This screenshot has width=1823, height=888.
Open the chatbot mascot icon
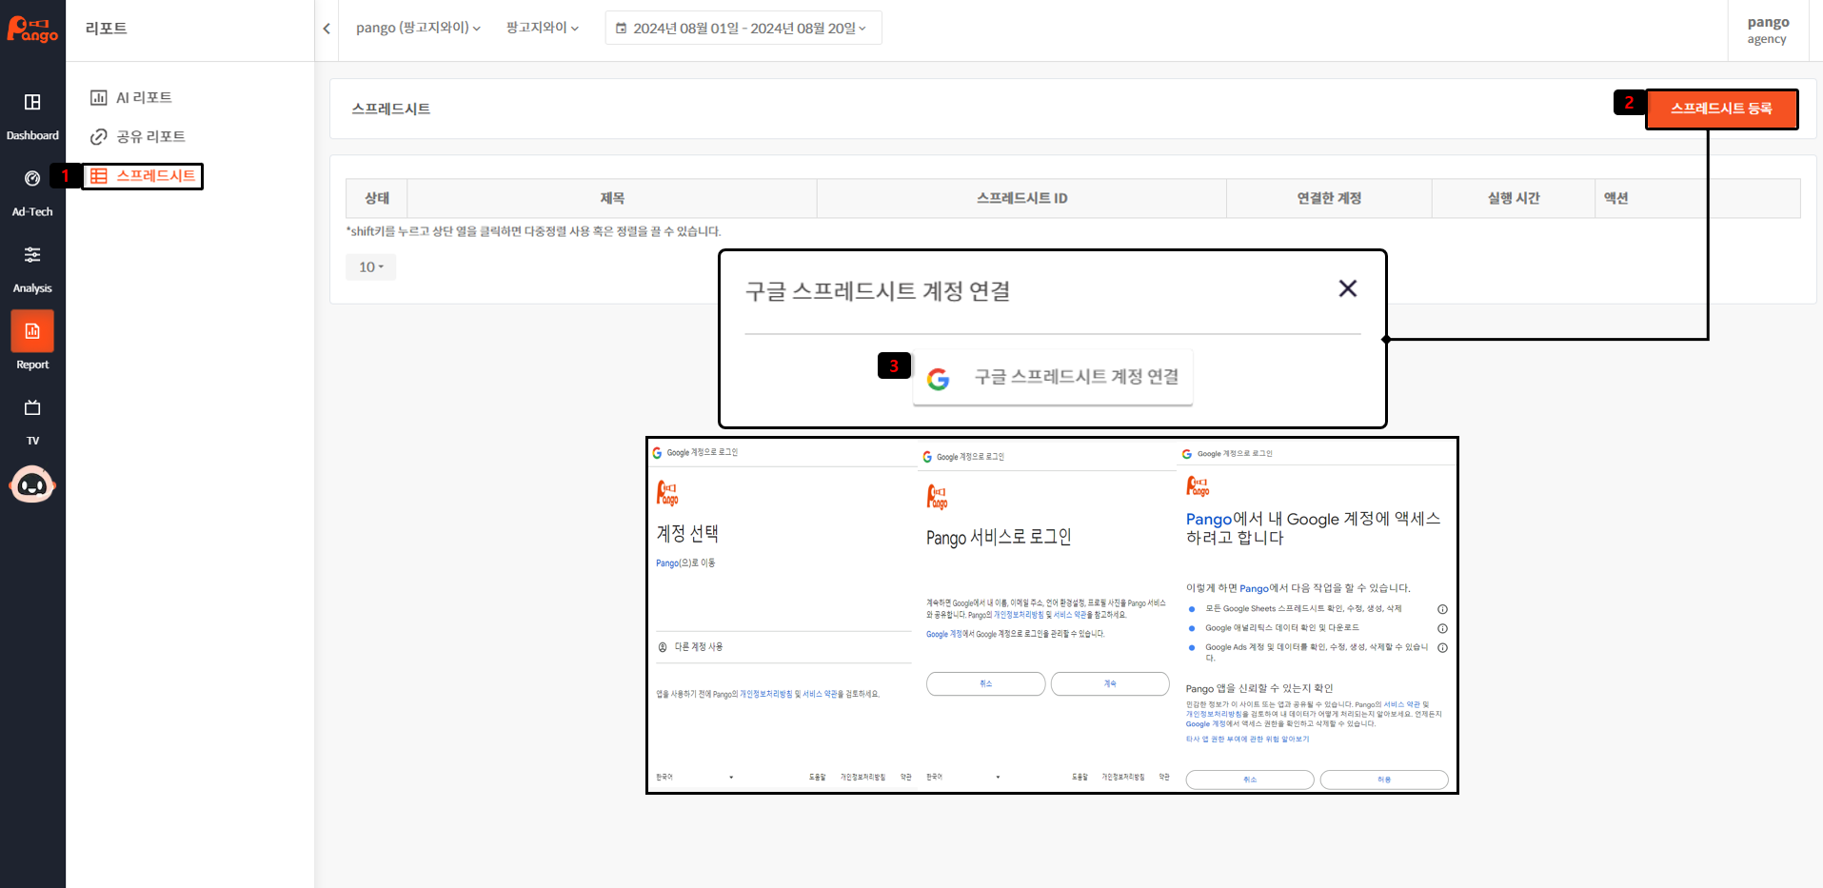click(32, 484)
